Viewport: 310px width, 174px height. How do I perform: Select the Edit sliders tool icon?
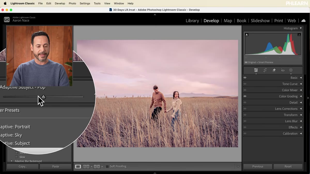[256, 70]
